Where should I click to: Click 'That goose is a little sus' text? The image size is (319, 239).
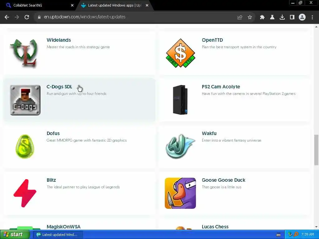221,187
